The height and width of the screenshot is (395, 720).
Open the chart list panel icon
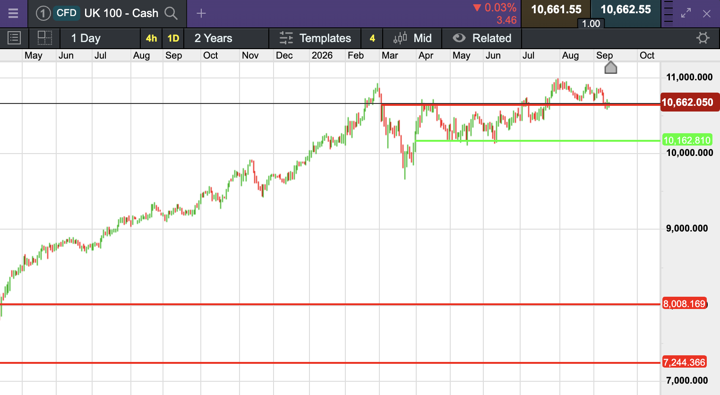[14, 38]
